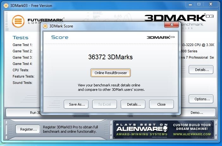Click the WWW.ALIENWARE.COM link text
The image size is (222, 146).
[192, 134]
